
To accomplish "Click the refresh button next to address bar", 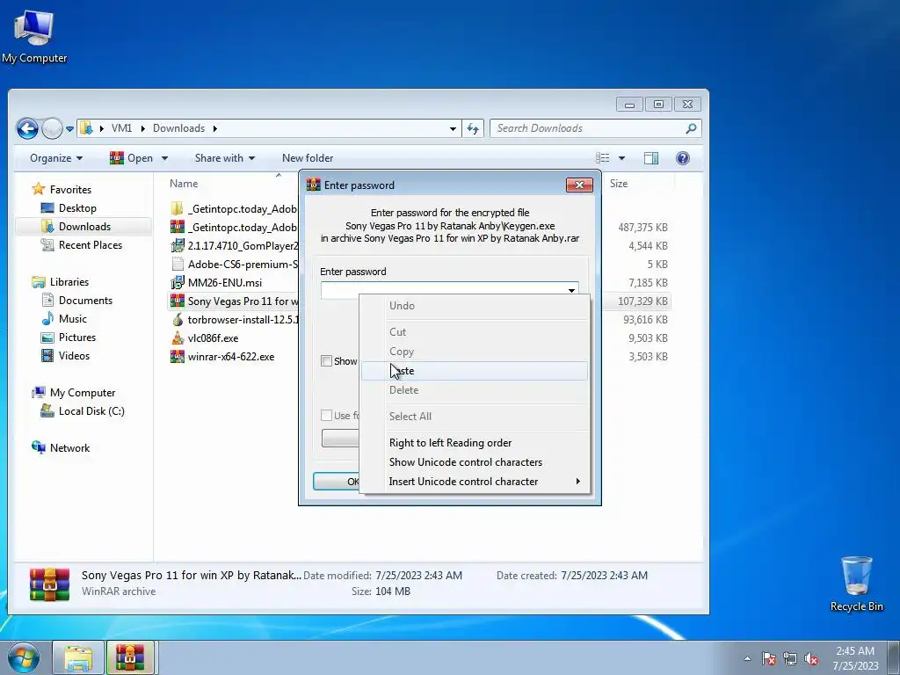I will point(473,128).
